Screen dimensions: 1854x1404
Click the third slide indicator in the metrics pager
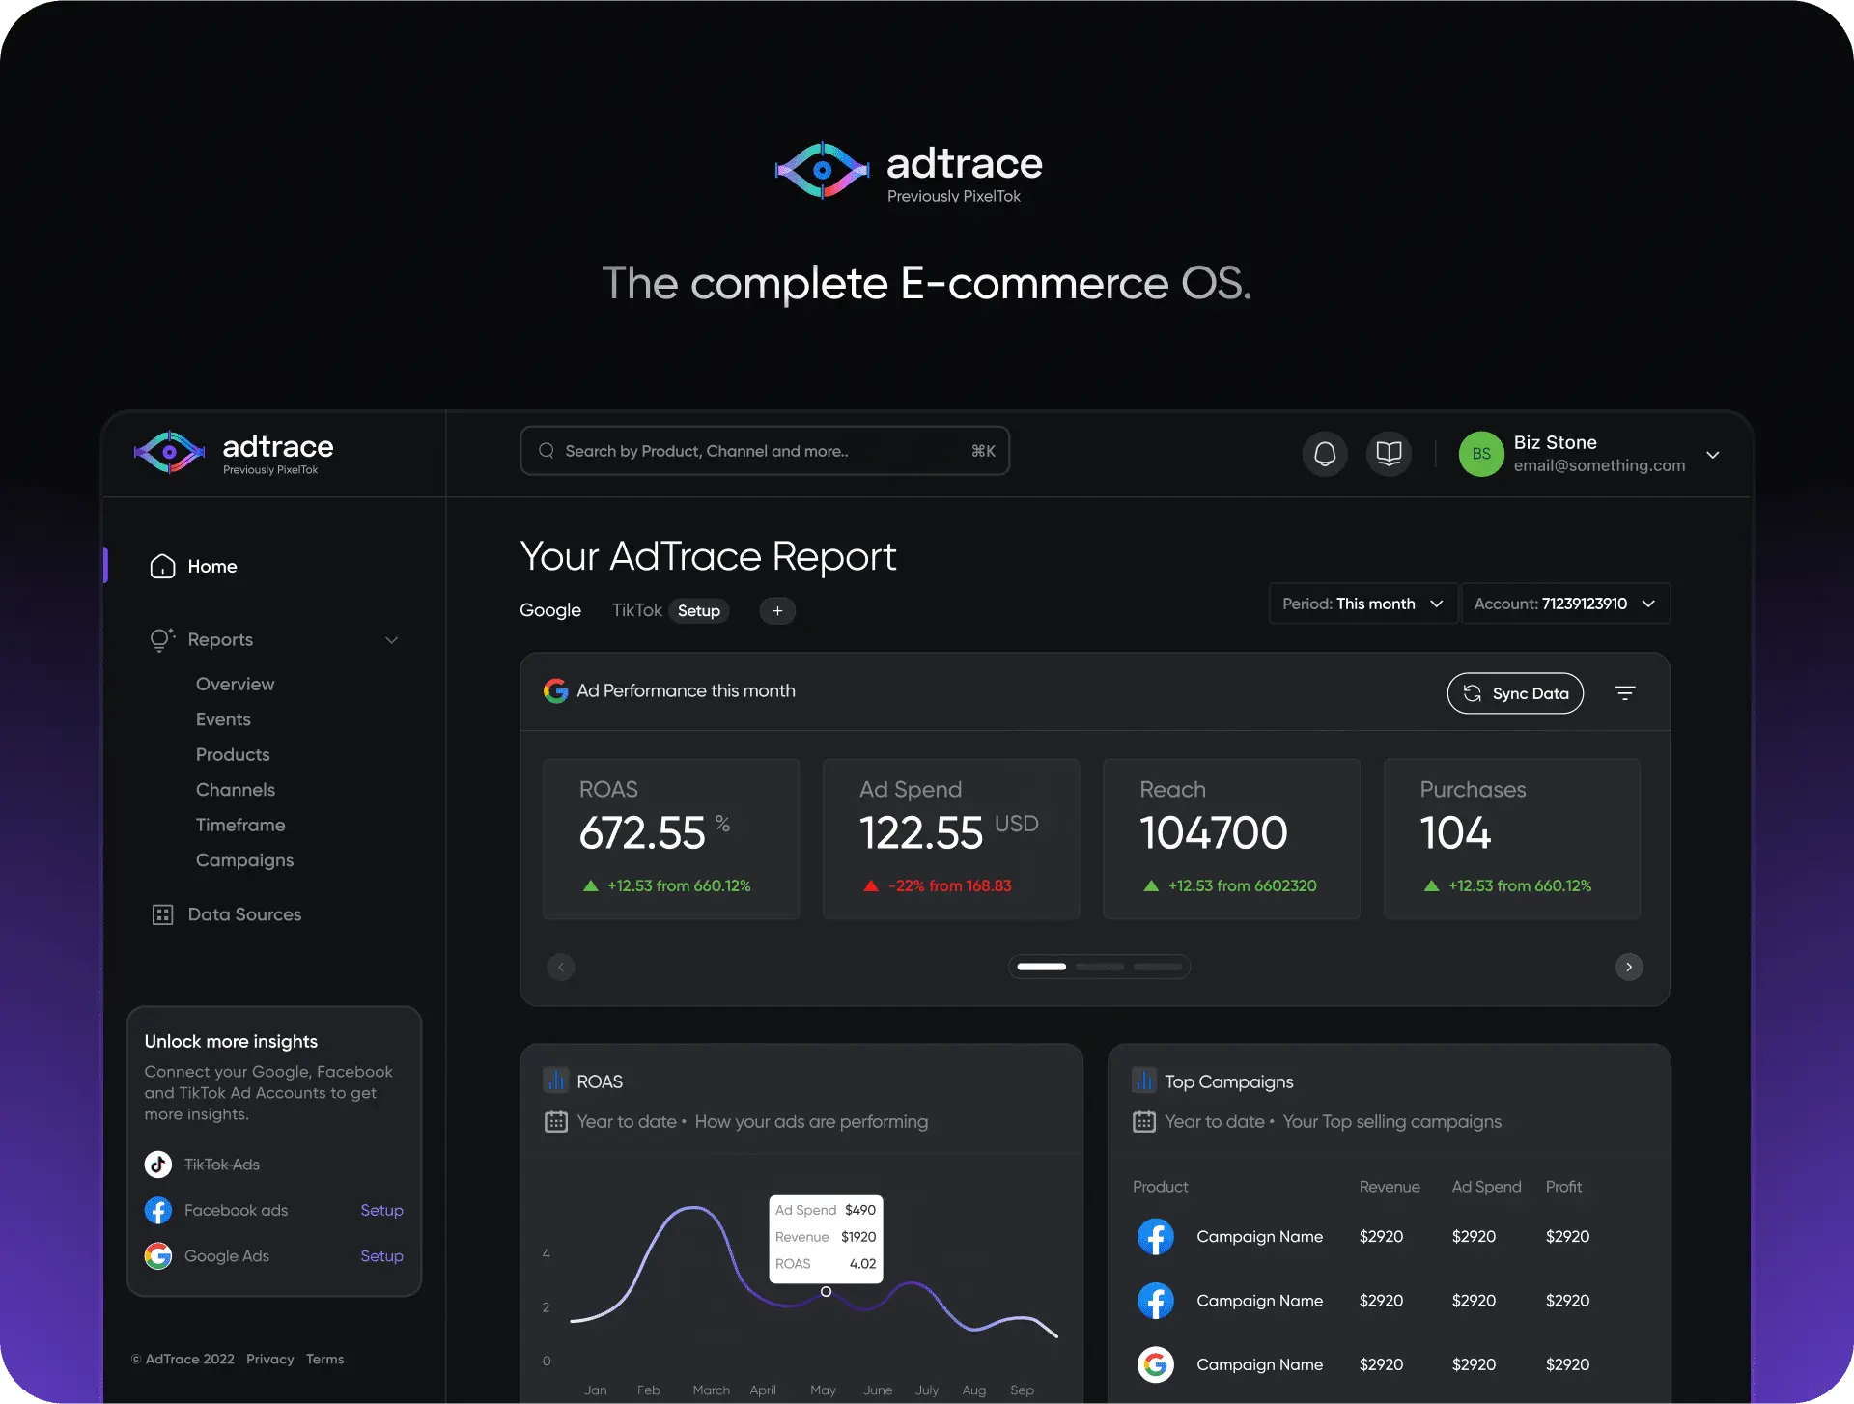click(x=1158, y=967)
